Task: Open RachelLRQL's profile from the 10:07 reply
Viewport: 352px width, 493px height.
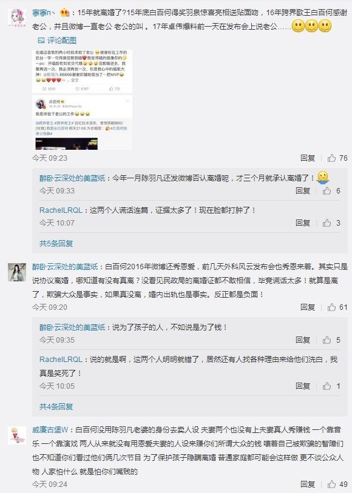Action: click(61, 210)
